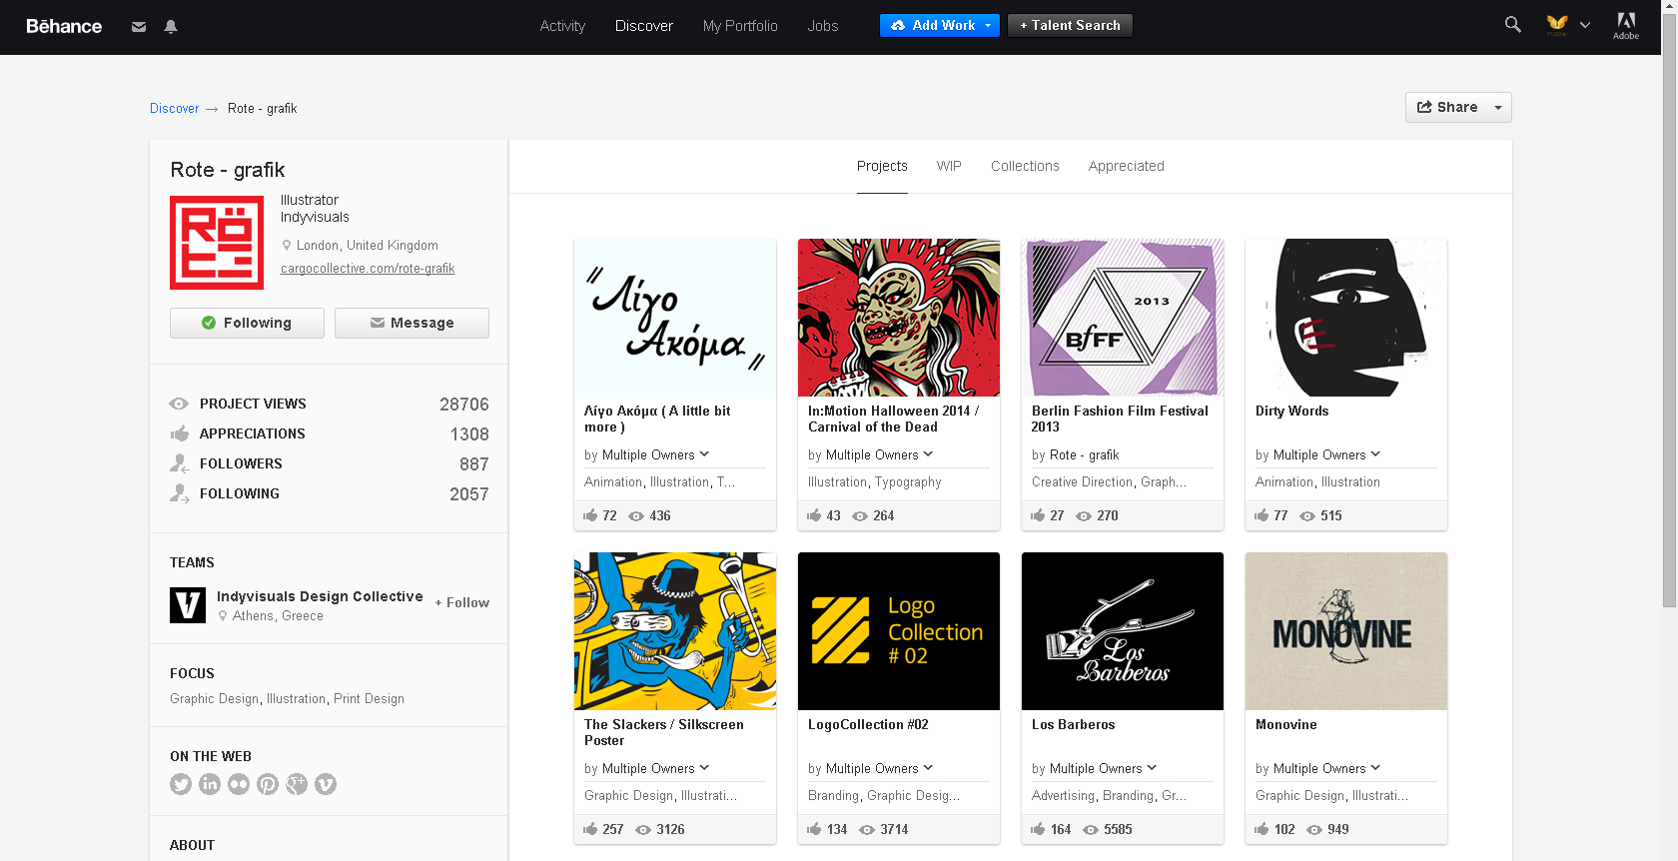Open the Google Plus social icon
Image resolution: width=1678 pixels, height=861 pixels.
[x=297, y=784]
